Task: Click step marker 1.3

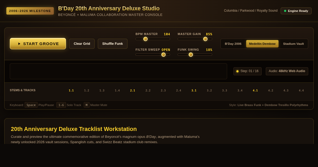Action: pos(102,91)
